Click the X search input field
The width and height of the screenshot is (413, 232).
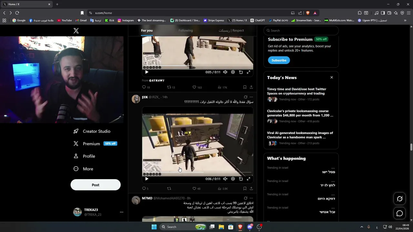[x=301, y=31]
